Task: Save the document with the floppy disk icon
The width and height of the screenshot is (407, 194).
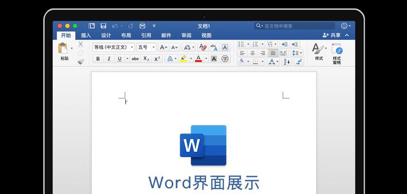Action: pos(103,26)
